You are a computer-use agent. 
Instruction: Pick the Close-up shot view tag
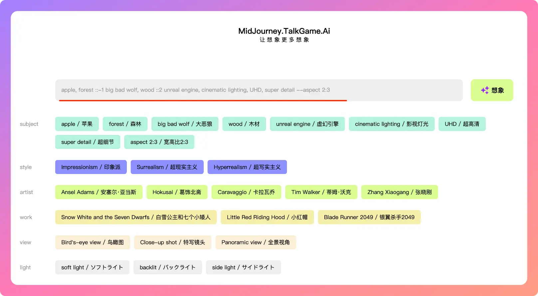point(172,242)
